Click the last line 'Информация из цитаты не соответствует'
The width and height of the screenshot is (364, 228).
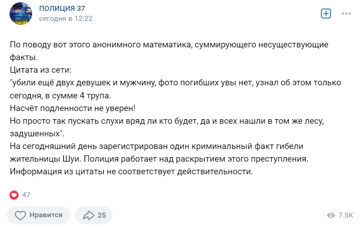(x=131, y=172)
